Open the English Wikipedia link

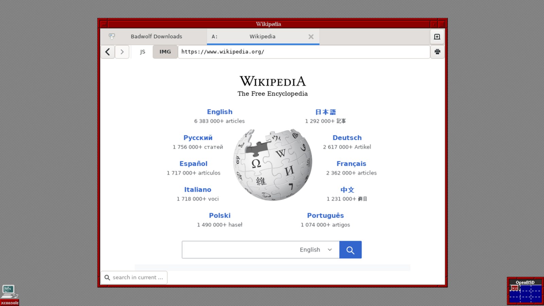(x=220, y=112)
